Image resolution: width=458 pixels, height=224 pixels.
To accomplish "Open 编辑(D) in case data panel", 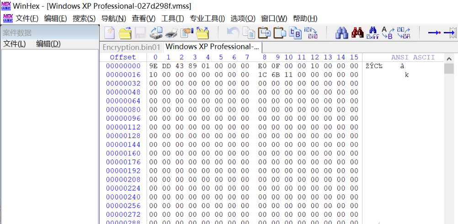I will coord(48,44).
